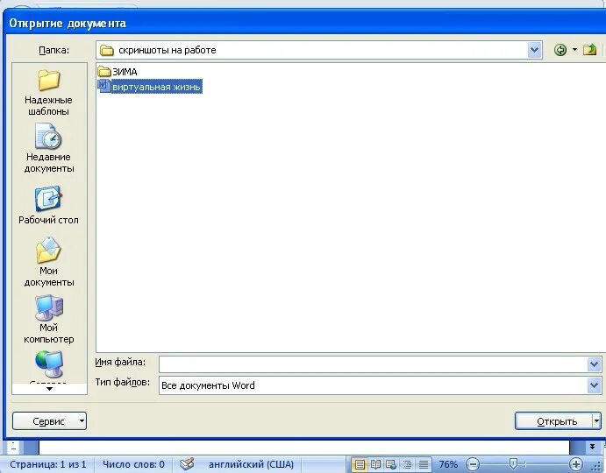Open the Сервис tools dropdown
The height and width of the screenshot is (473, 606).
pyautogui.click(x=49, y=420)
